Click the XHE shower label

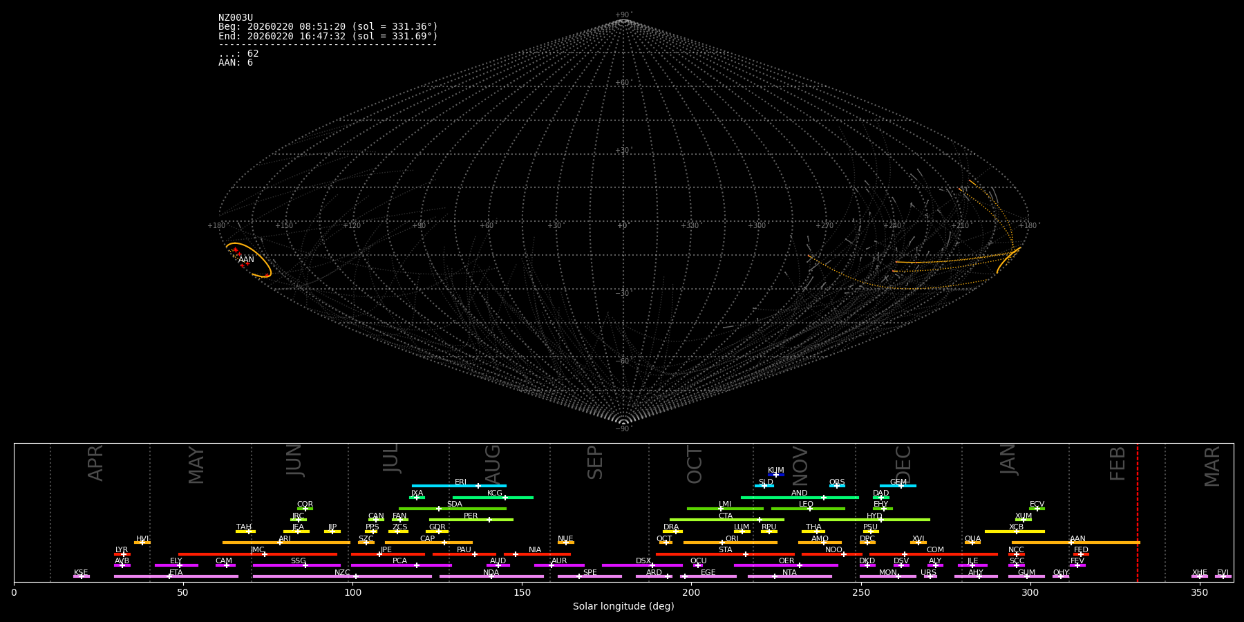(1199, 573)
